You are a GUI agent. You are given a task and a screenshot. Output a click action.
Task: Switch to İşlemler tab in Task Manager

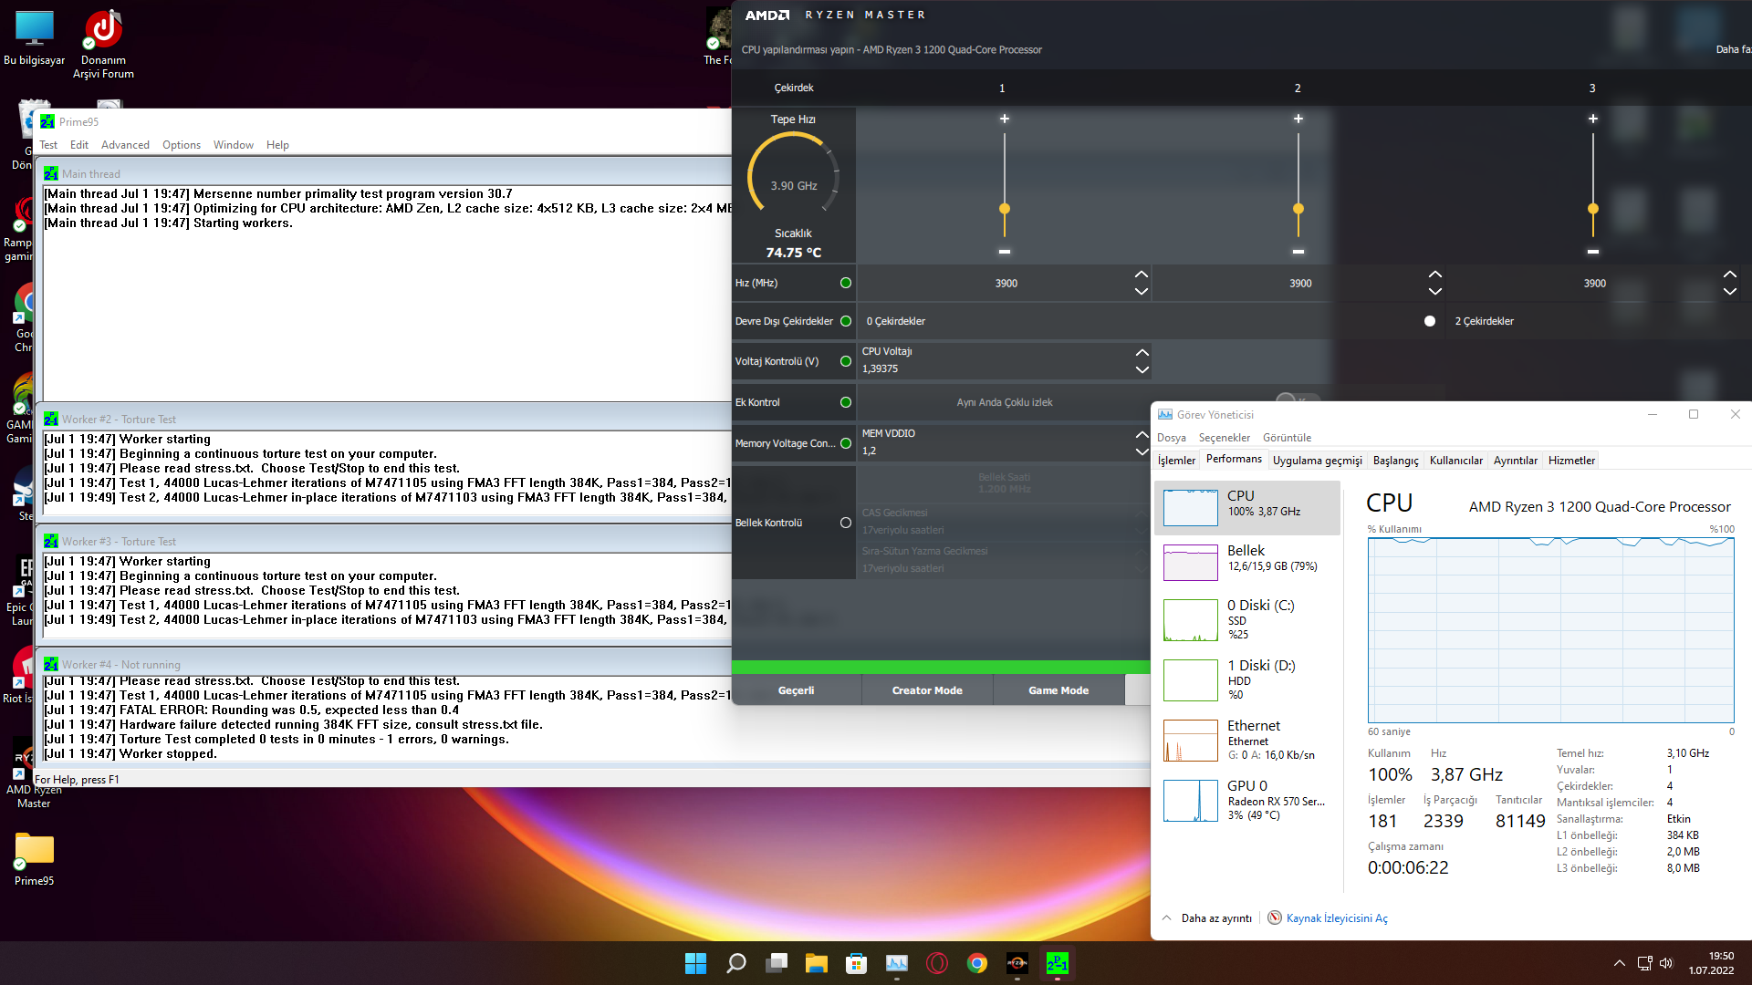click(x=1176, y=461)
